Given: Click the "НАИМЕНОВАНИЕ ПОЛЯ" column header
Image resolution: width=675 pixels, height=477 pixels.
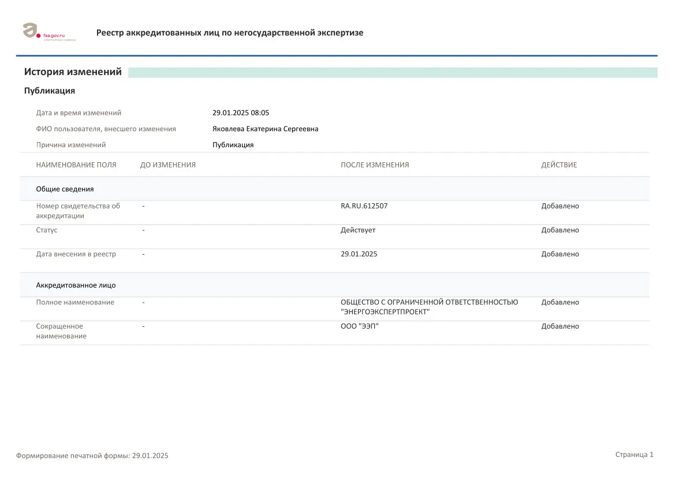Looking at the screenshot, I should 76,165.
